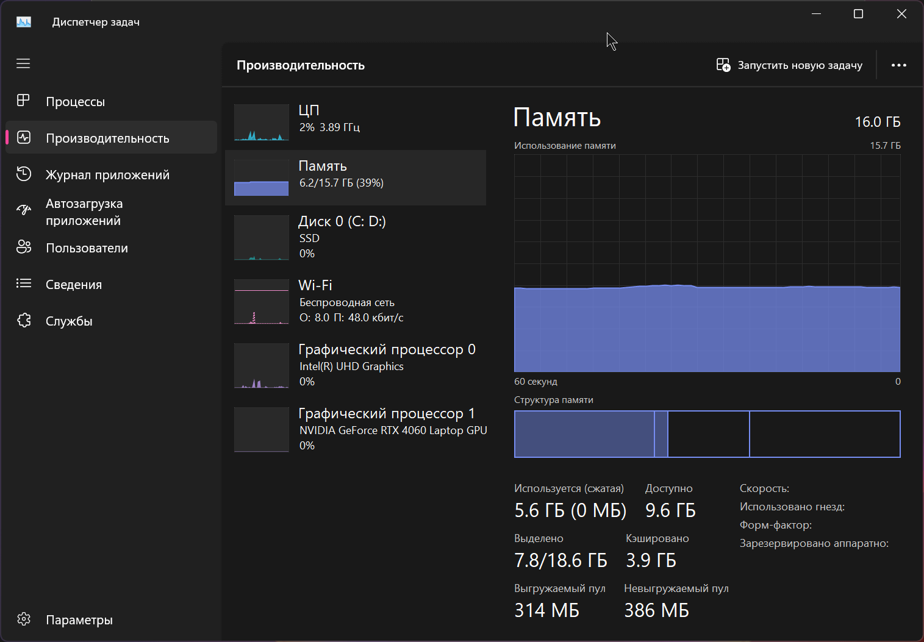Open the Процессы page
This screenshot has height=642, width=924.
pos(111,101)
